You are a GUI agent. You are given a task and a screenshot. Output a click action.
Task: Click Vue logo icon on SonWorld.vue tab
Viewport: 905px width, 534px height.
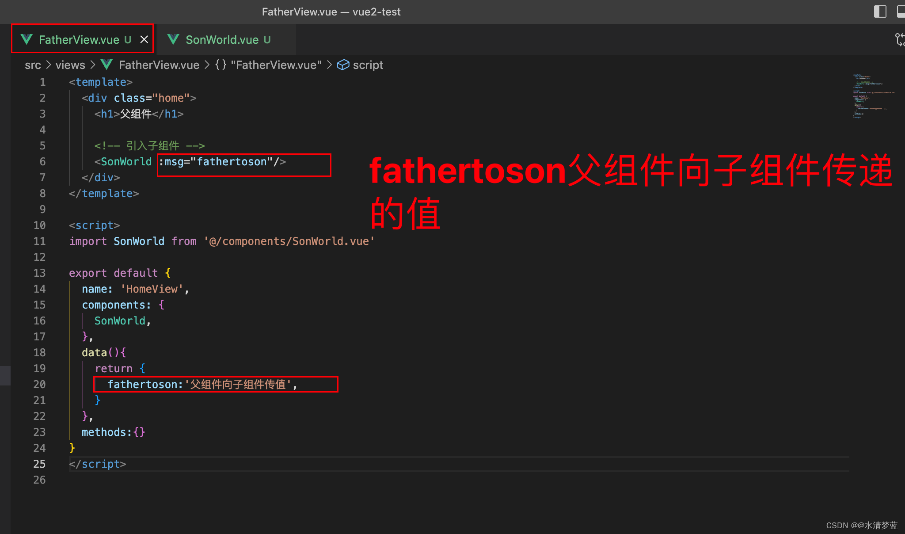tap(173, 40)
